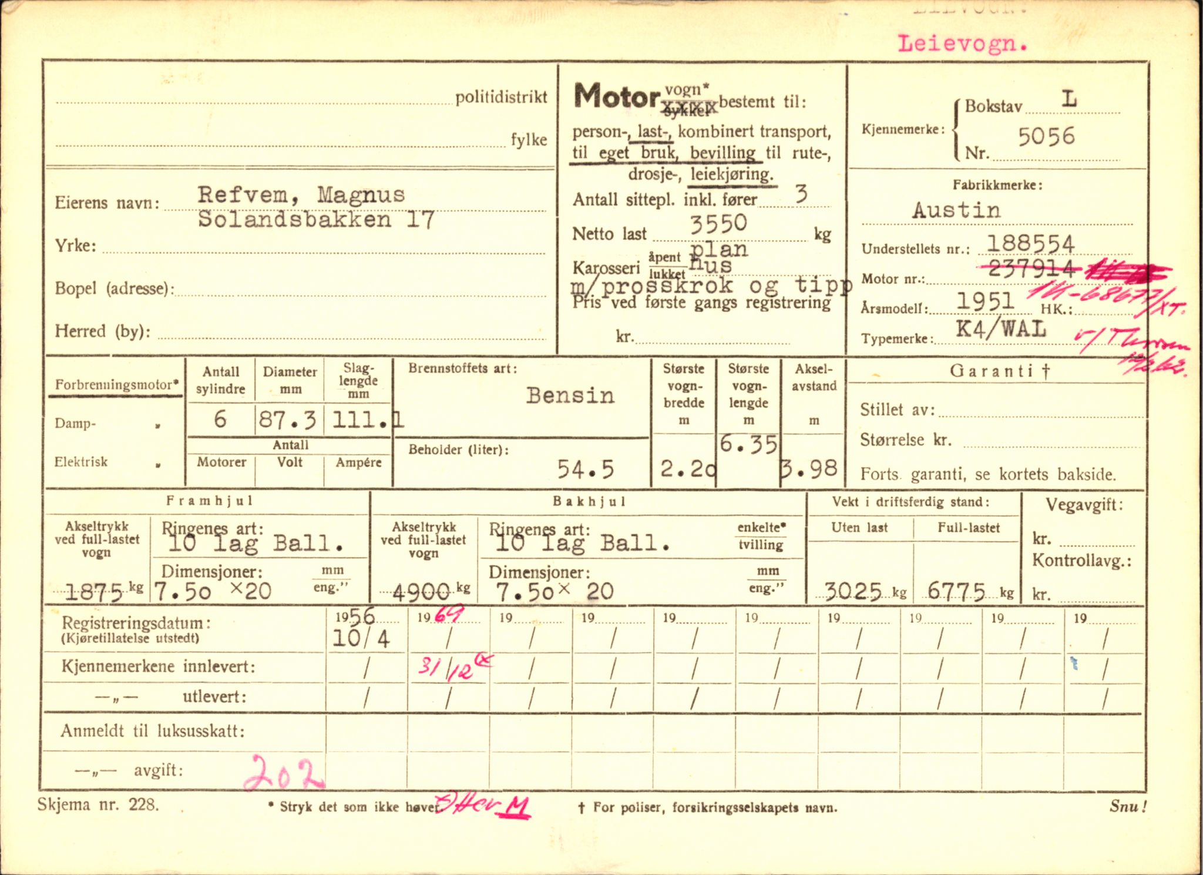Click the 'politidistrikt' label
This screenshot has height=875, width=1203.
click(501, 97)
